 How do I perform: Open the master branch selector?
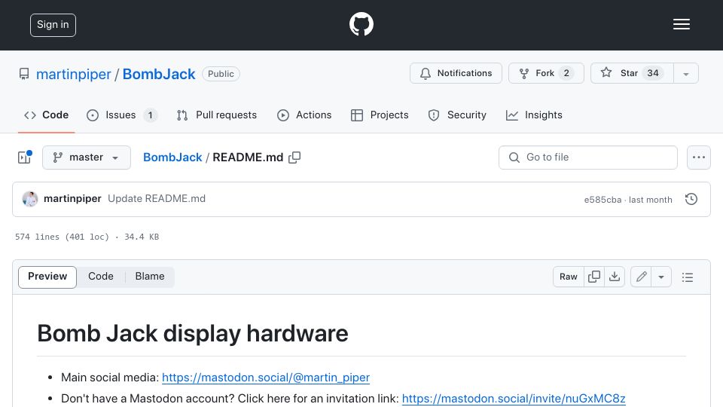coord(86,158)
